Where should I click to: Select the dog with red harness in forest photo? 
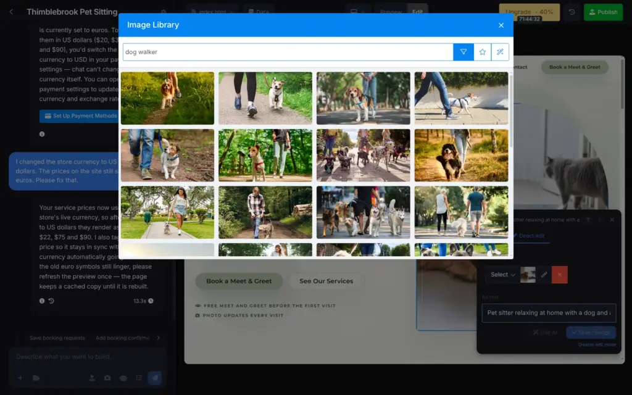click(265, 155)
